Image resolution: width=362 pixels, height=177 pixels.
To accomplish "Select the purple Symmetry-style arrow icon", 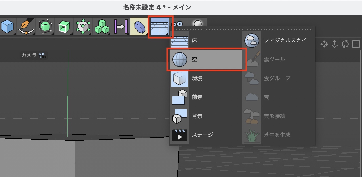I will pyautogui.click(x=121, y=26).
